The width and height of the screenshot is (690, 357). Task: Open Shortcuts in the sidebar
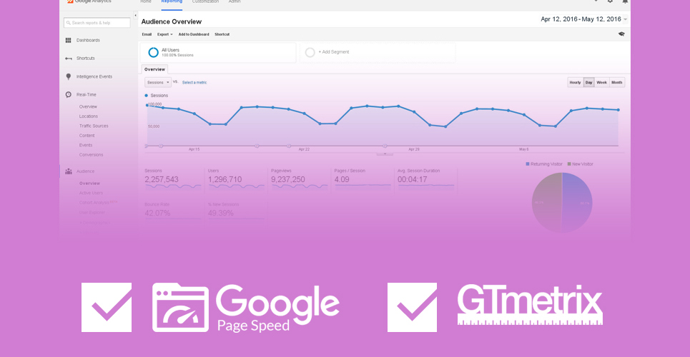[85, 59]
